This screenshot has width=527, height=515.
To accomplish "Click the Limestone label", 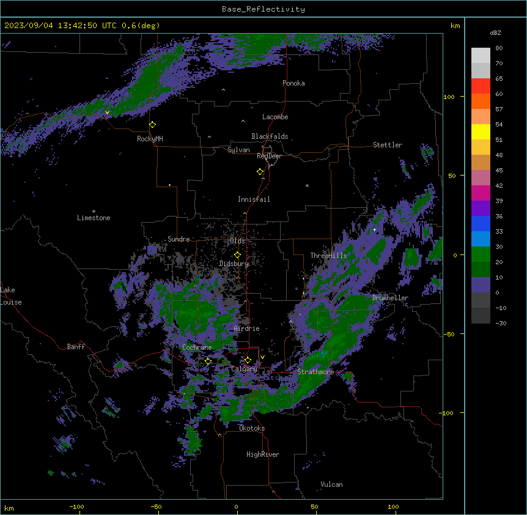I will click(94, 218).
